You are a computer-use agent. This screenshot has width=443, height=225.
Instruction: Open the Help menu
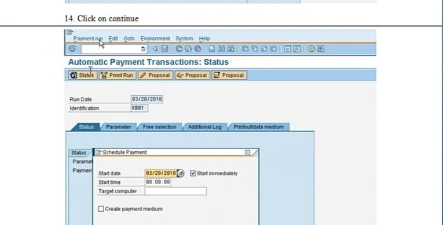(x=204, y=39)
